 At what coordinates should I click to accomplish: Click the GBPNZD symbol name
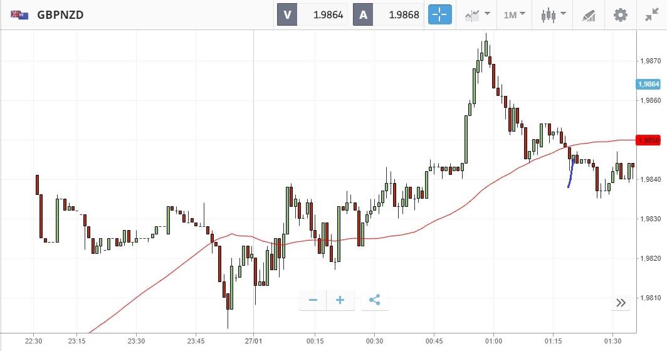coord(60,14)
